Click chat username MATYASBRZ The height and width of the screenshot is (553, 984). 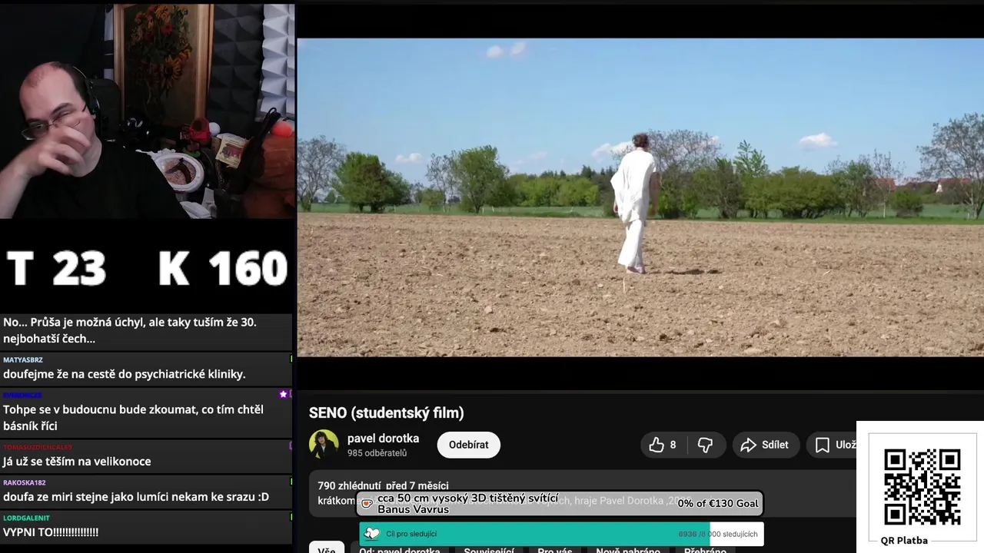coord(23,359)
